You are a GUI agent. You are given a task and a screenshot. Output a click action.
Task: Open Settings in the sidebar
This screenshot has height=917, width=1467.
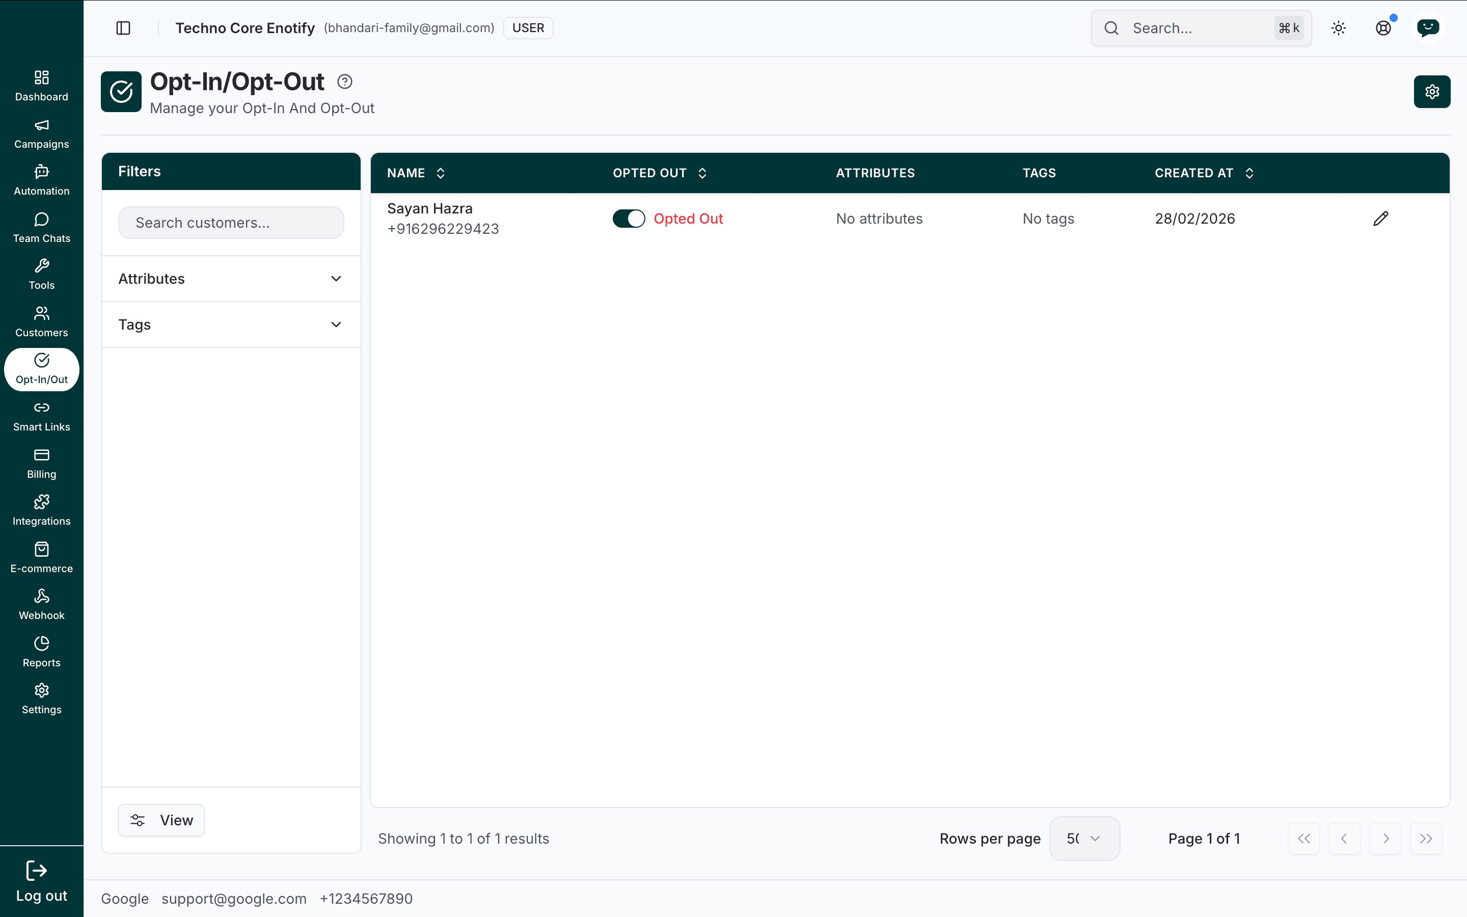tap(41, 699)
